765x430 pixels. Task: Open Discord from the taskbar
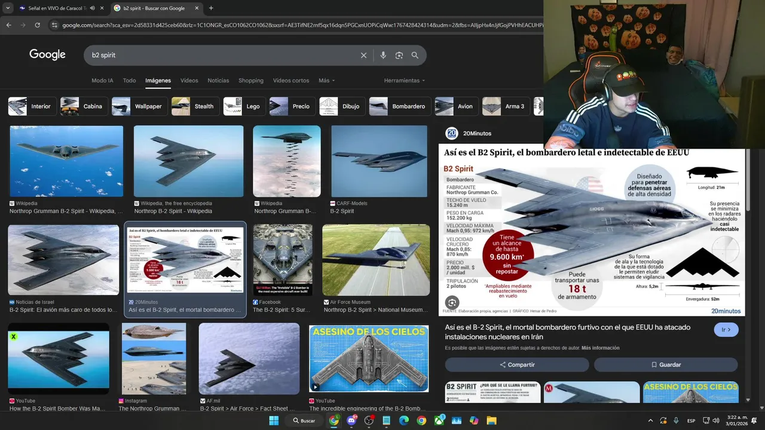[x=351, y=420]
